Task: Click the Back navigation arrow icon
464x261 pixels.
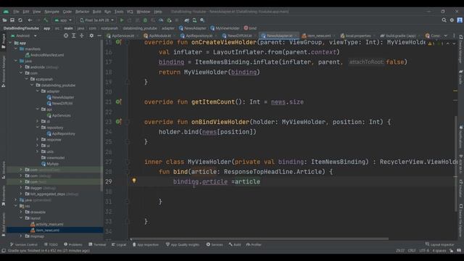Action: (x=30, y=20)
